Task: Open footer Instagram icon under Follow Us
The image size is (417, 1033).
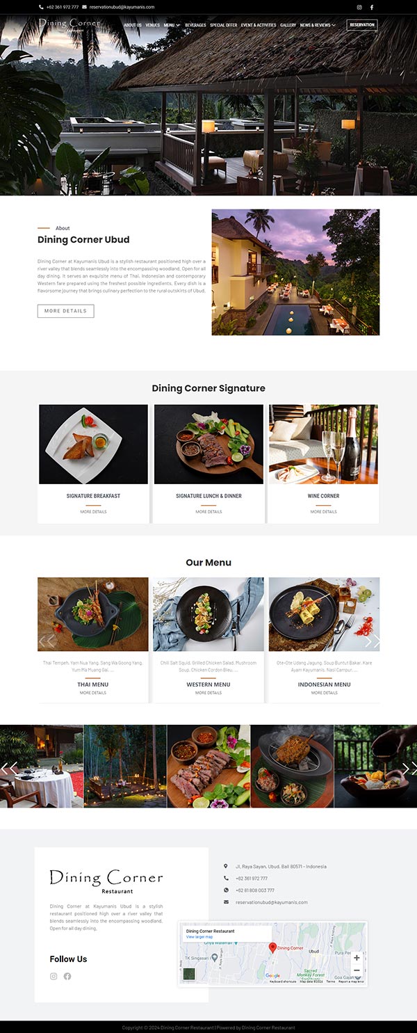Action: 54,976
